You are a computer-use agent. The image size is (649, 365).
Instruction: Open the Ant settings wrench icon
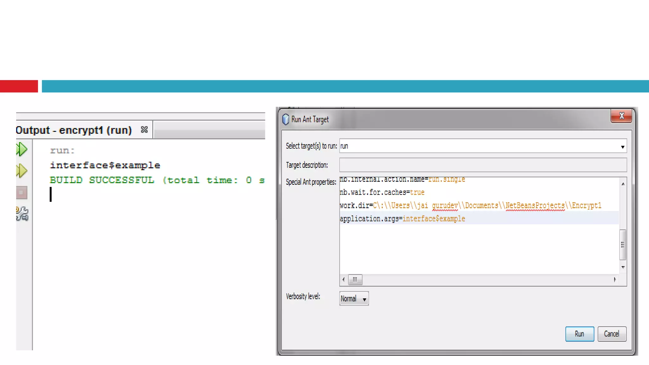22,214
